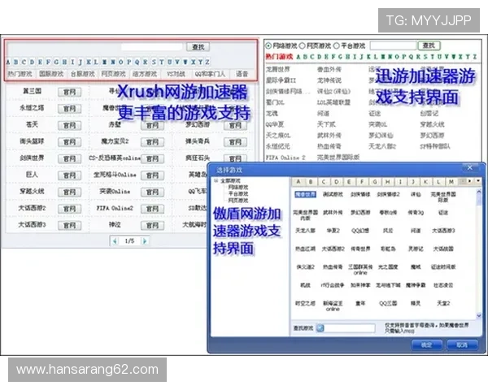This screenshot has width=488, height=390.
Task: Select 网络游戏 in 选择游戏 dialog tree
Action: pos(238,187)
